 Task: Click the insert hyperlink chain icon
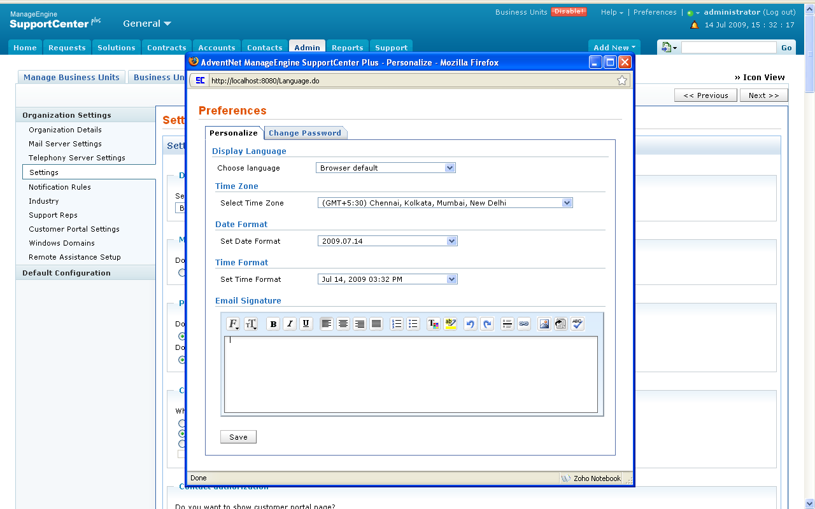pyautogui.click(x=524, y=324)
